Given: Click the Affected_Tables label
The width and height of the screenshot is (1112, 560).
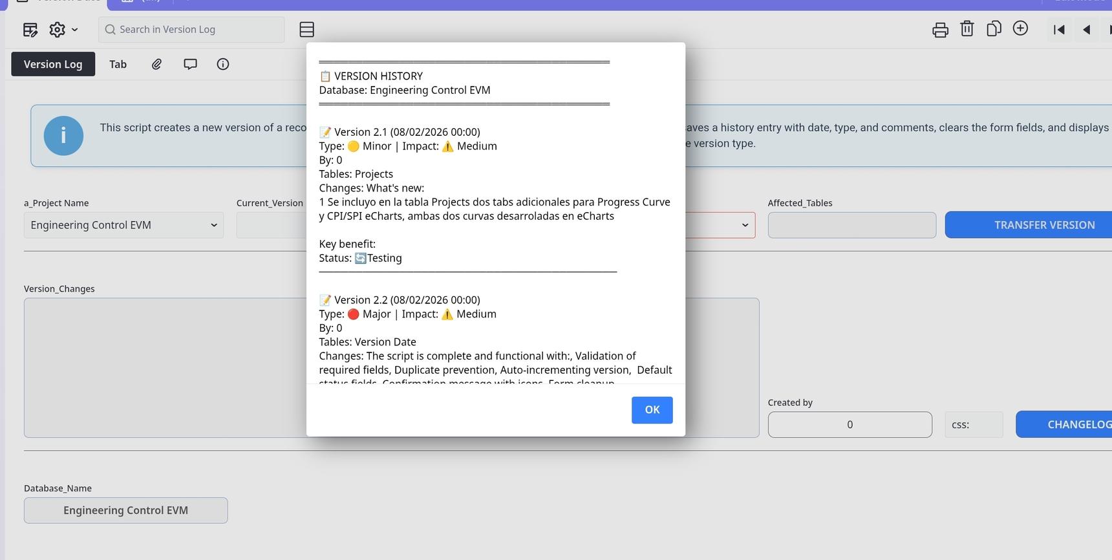Looking at the screenshot, I should 800,203.
